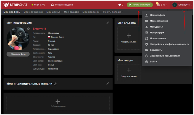
Task: Click the Романтика subculture value
Action: click(x=53, y=69)
